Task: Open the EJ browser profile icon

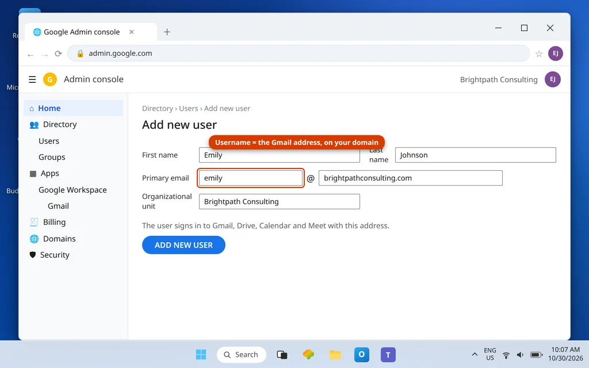Action: pyautogui.click(x=555, y=53)
